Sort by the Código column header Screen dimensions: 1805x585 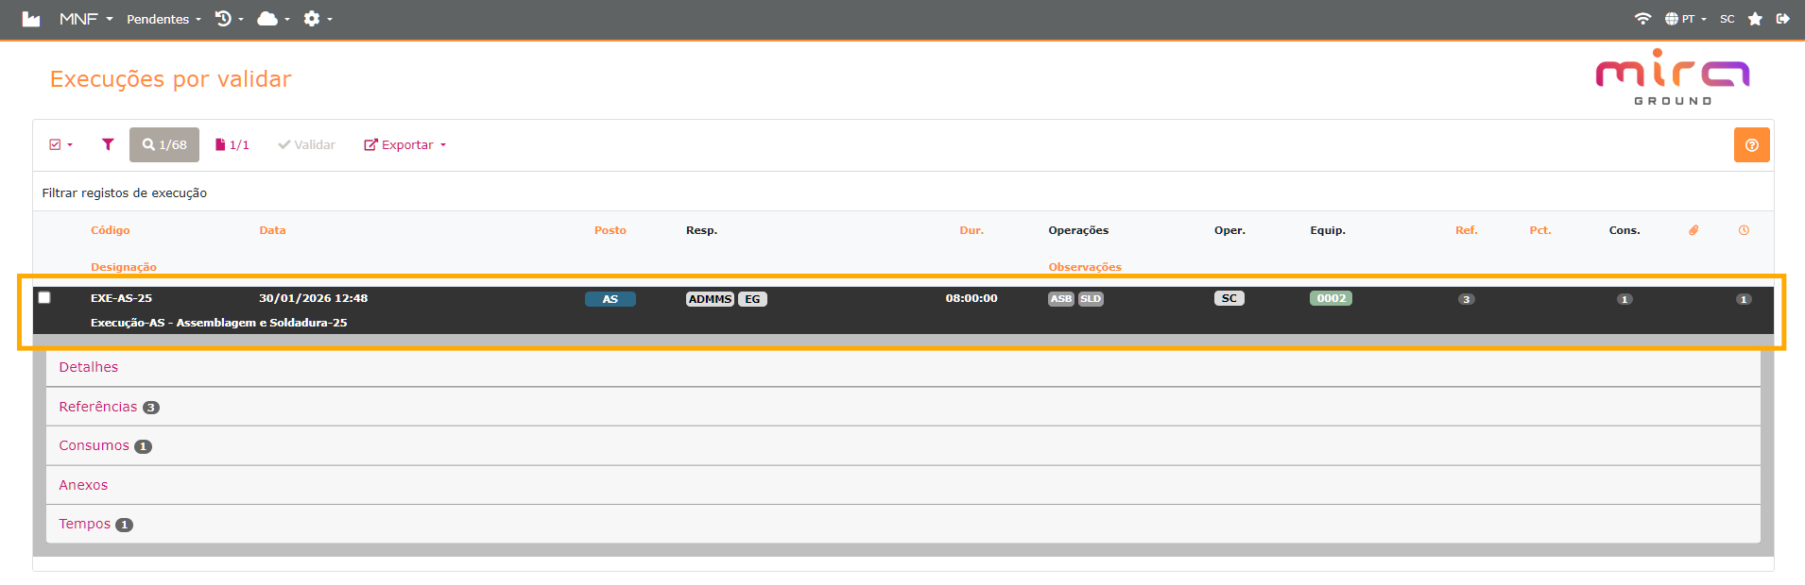pos(111,230)
